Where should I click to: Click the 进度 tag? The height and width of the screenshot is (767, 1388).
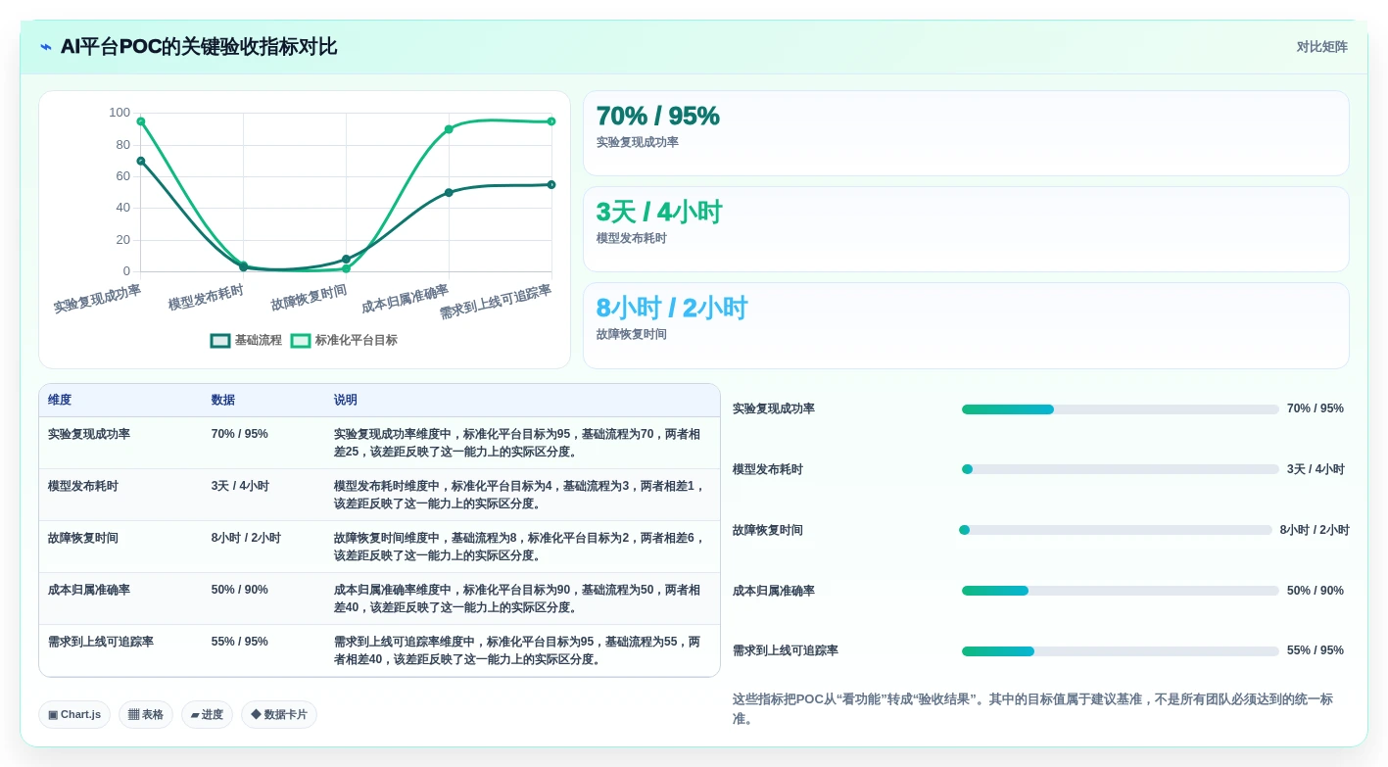(x=207, y=714)
